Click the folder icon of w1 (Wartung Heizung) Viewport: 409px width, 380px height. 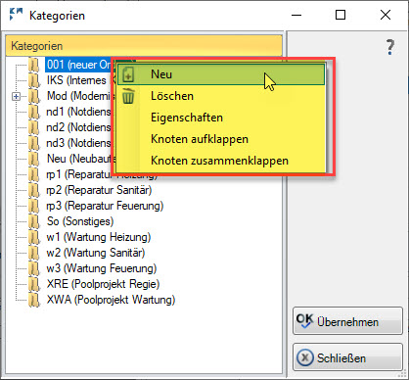[x=33, y=237]
